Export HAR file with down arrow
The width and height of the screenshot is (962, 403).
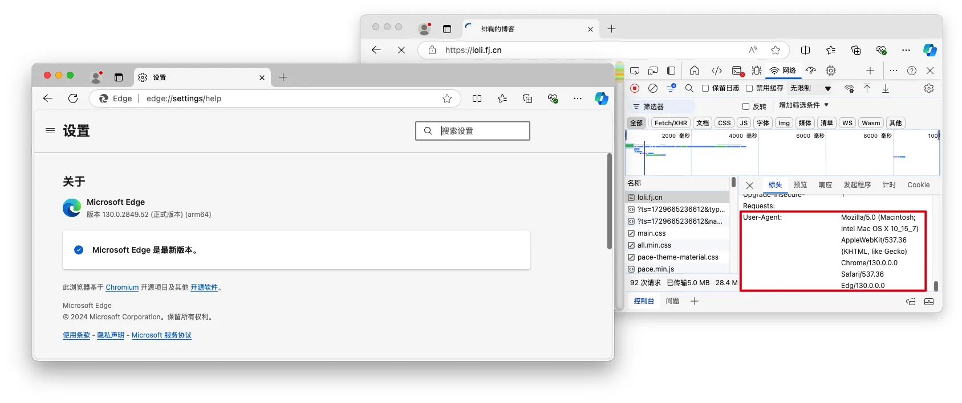(886, 88)
